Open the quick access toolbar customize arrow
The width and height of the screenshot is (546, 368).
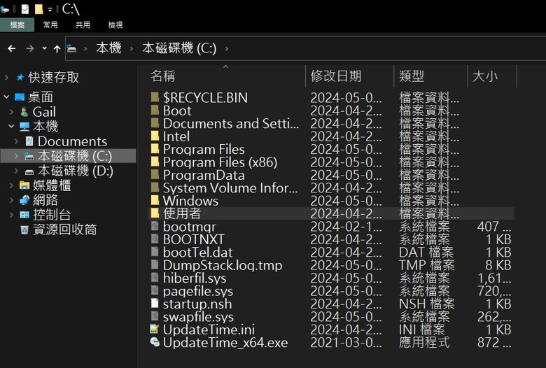click(50, 10)
